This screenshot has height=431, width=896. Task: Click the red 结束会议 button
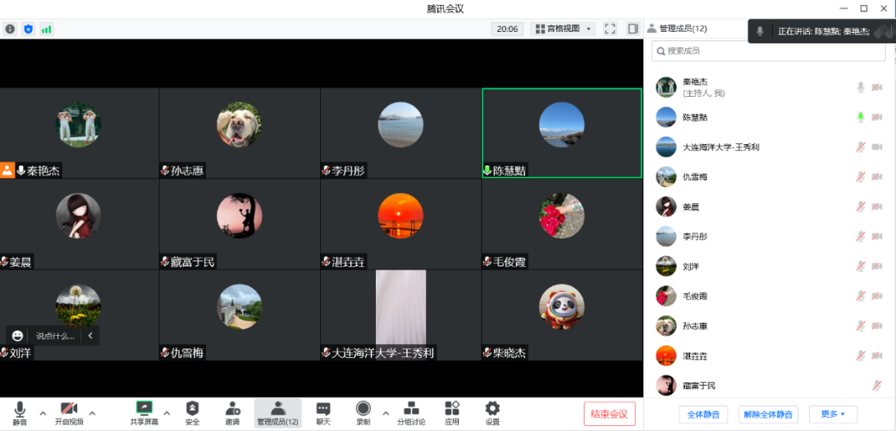point(609,414)
